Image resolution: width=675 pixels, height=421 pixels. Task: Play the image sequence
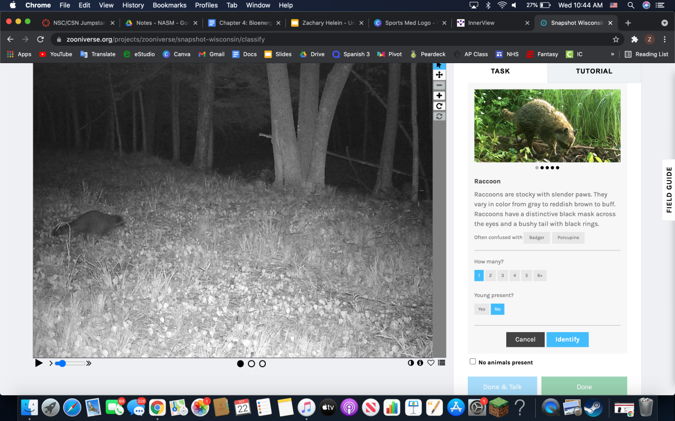38,363
